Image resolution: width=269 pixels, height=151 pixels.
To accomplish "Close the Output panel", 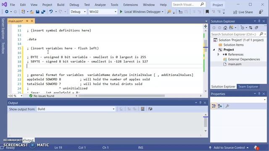I will point(205,102).
